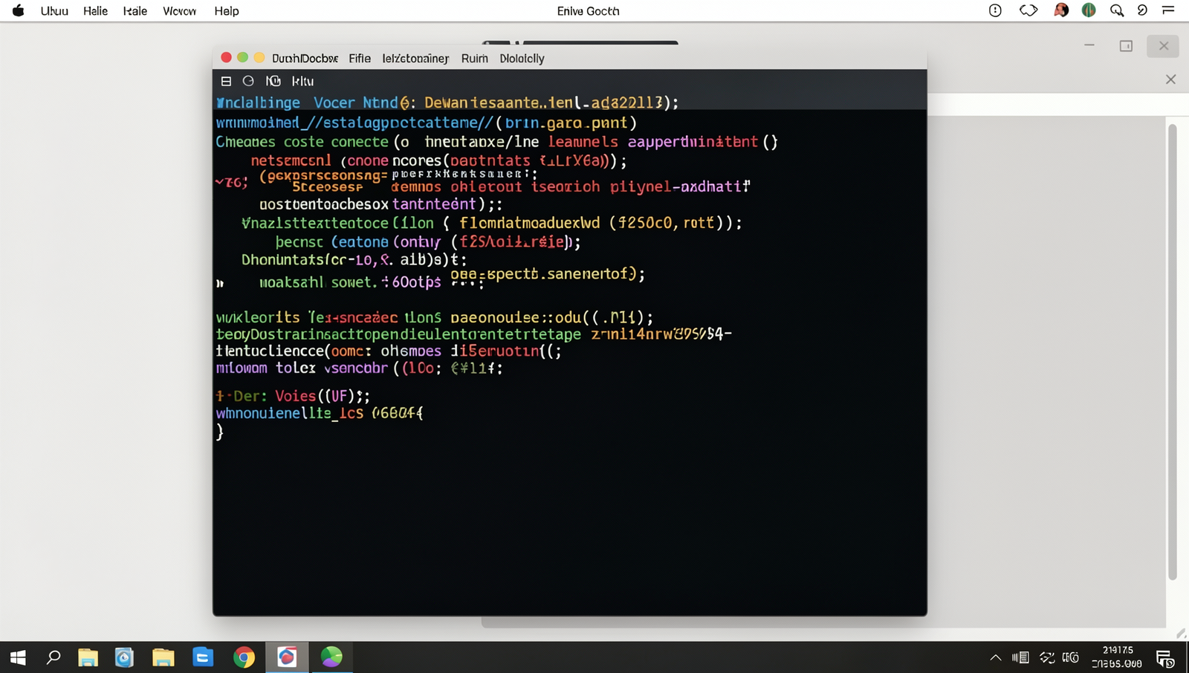This screenshot has width=1189, height=673.
Task: Open the taskbar clock and date
Action: click(x=1117, y=657)
